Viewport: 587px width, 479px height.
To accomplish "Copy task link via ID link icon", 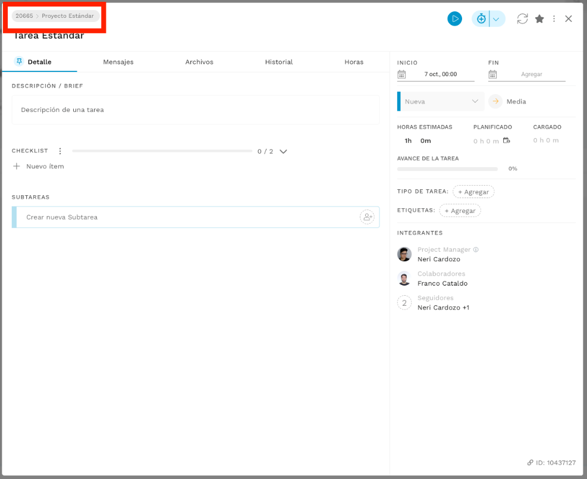I will [x=530, y=462].
